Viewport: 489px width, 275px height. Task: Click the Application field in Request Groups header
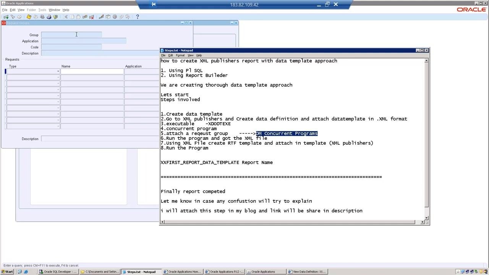[84, 41]
